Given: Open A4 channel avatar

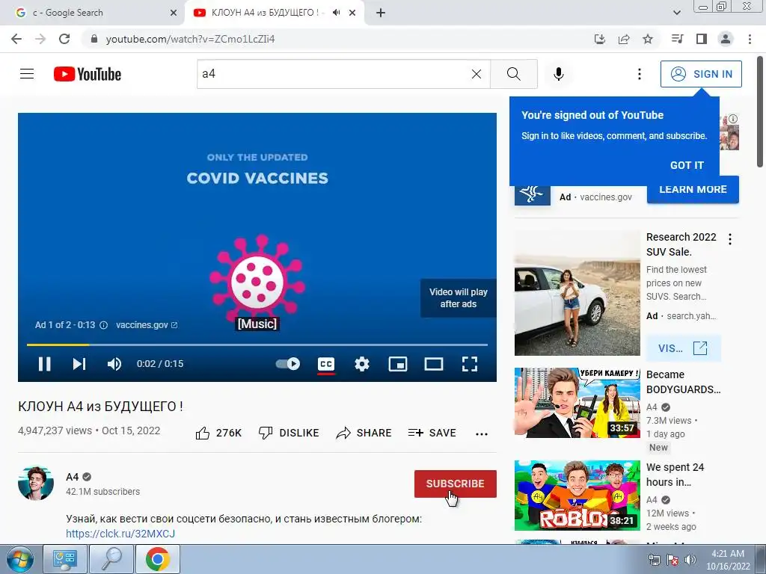Looking at the screenshot, I should click(36, 484).
